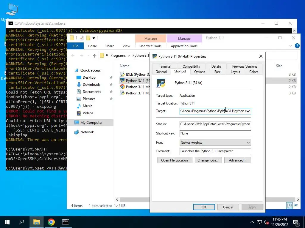Switch Explorer to large icons view
The height and width of the screenshot is (228, 305).
pos(296,205)
